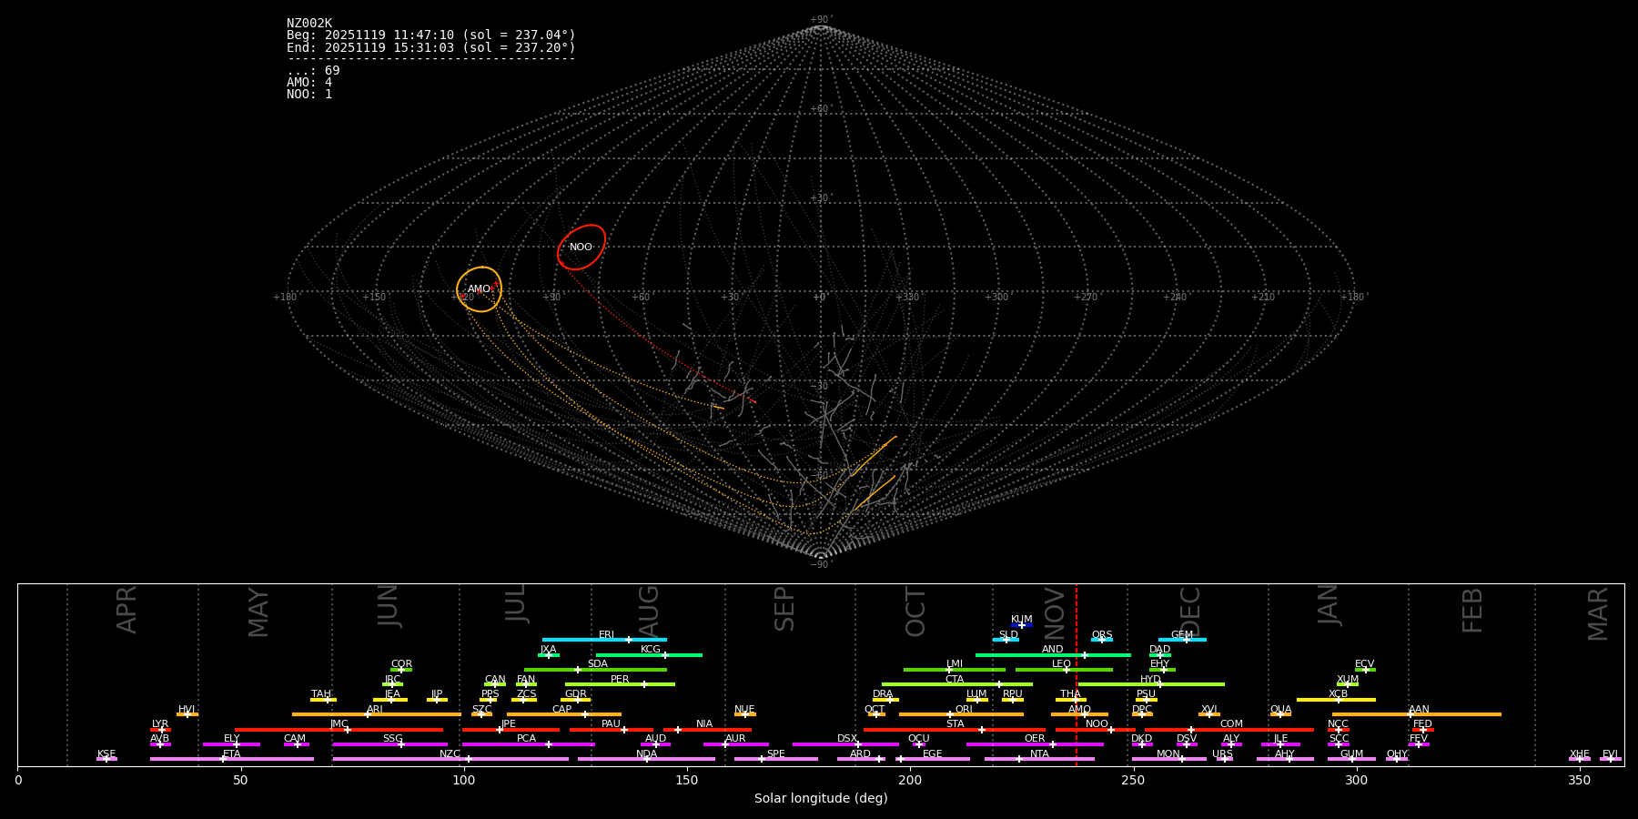Click the MON shower bar label
1638x819 pixels.
pyautogui.click(x=1168, y=754)
